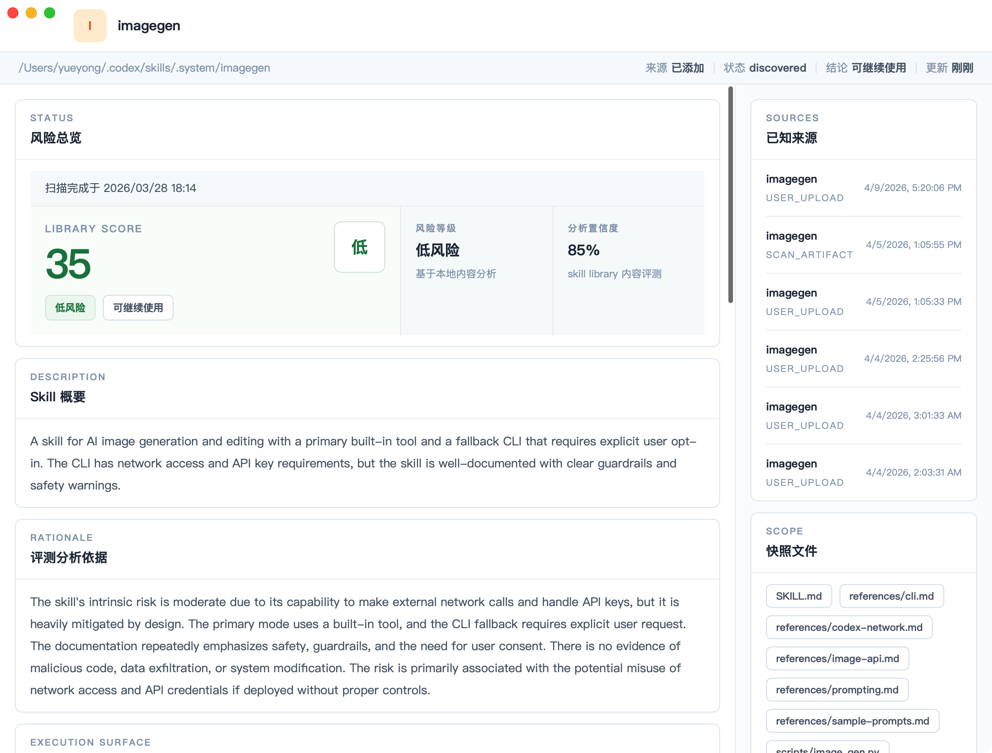
Task: Select imagegen source from 4/9/2026 5:20:06 PM
Action: pyautogui.click(x=863, y=188)
